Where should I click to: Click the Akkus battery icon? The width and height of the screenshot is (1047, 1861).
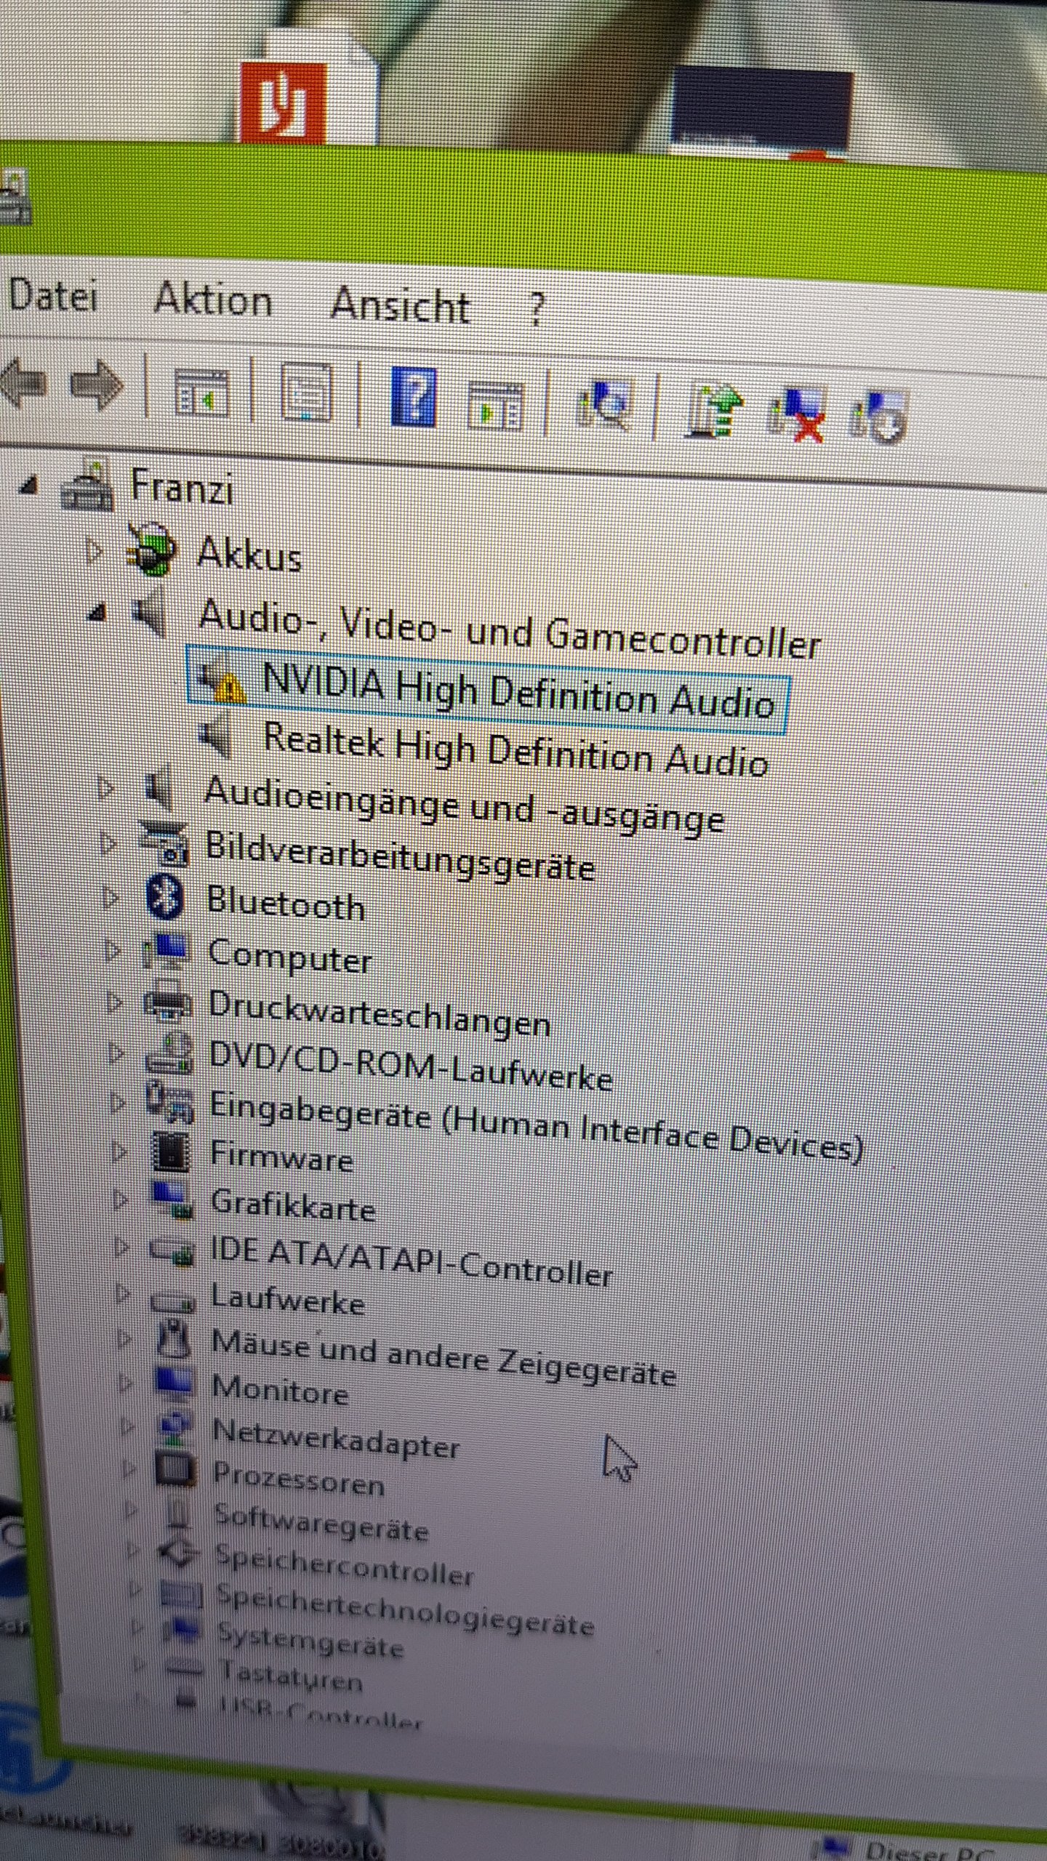coord(151,549)
